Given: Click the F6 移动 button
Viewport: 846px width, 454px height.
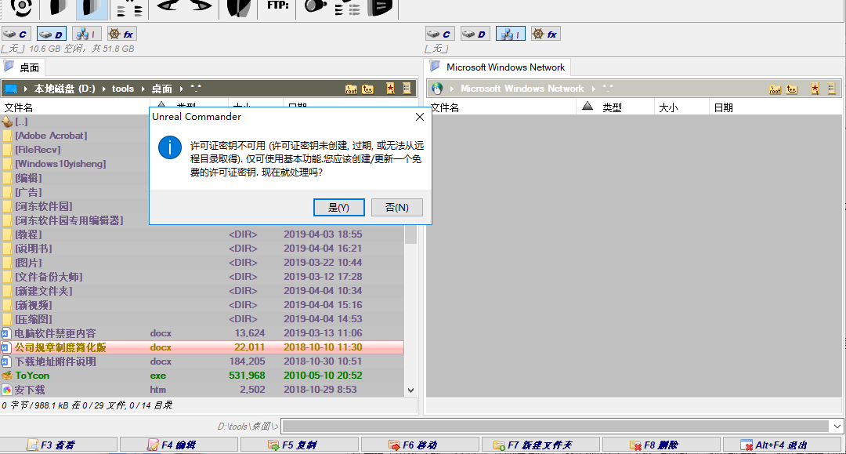Looking at the screenshot, I should 420,445.
